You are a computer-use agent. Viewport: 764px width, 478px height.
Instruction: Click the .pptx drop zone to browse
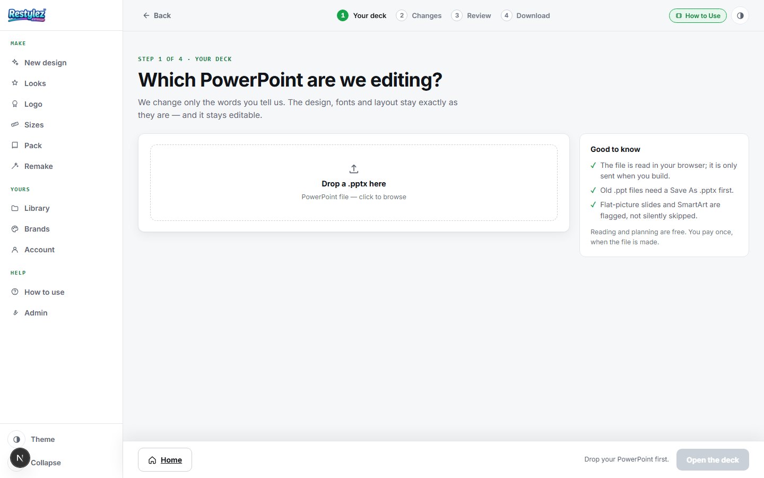tap(354, 183)
